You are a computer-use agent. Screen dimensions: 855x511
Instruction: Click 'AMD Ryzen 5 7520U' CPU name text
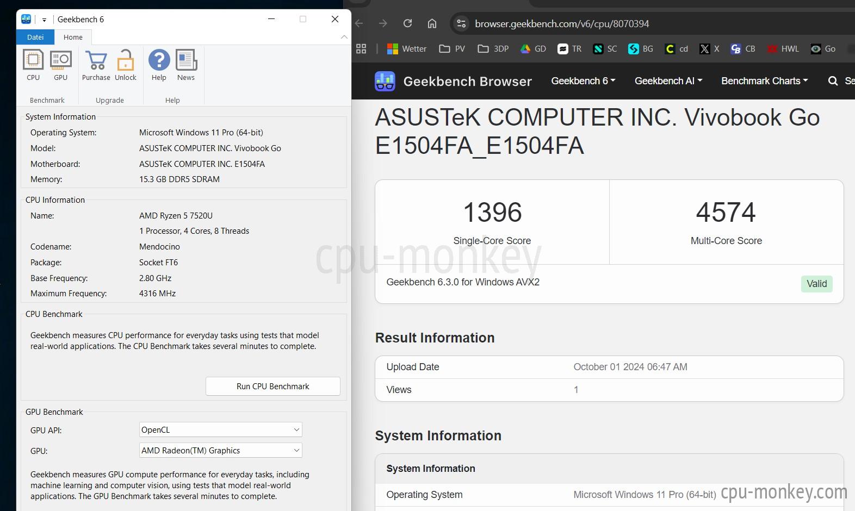(x=176, y=215)
